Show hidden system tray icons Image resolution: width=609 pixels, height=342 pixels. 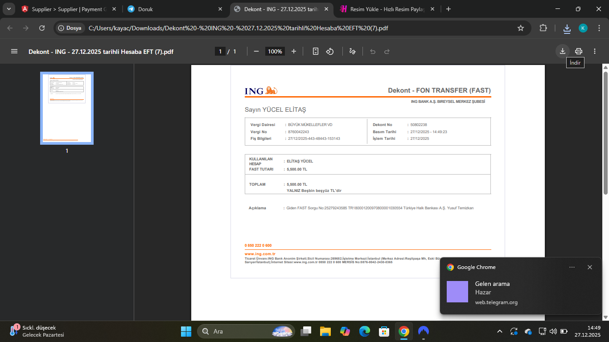click(x=500, y=331)
